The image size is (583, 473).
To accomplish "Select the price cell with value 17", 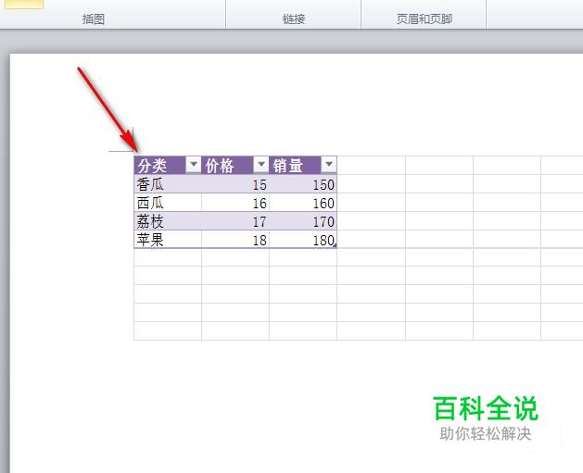I will [235, 221].
